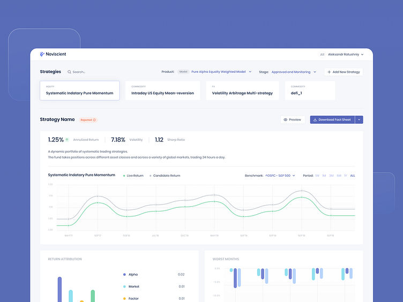Select Volatility Arbitrage Multi-strategy card
Viewport: 403px width, 302px height.
pyautogui.click(x=242, y=90)
